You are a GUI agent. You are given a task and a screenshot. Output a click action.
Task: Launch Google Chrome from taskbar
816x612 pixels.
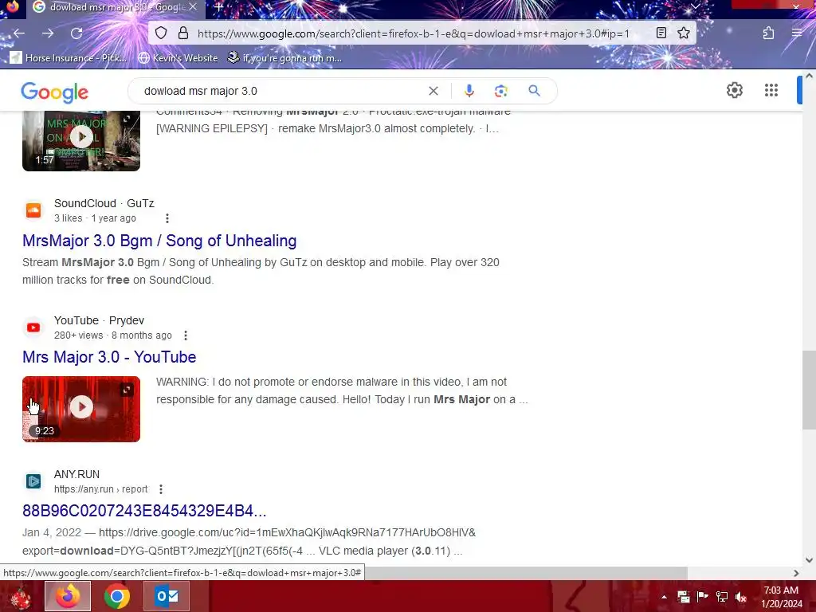(x=117, y=596)
